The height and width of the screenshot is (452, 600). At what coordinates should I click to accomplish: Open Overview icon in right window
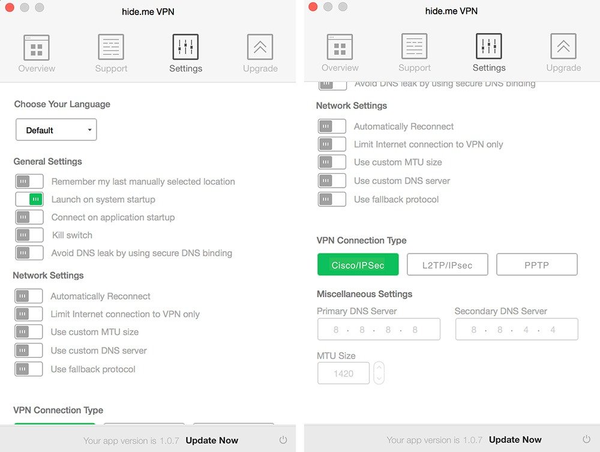[340, 47]
